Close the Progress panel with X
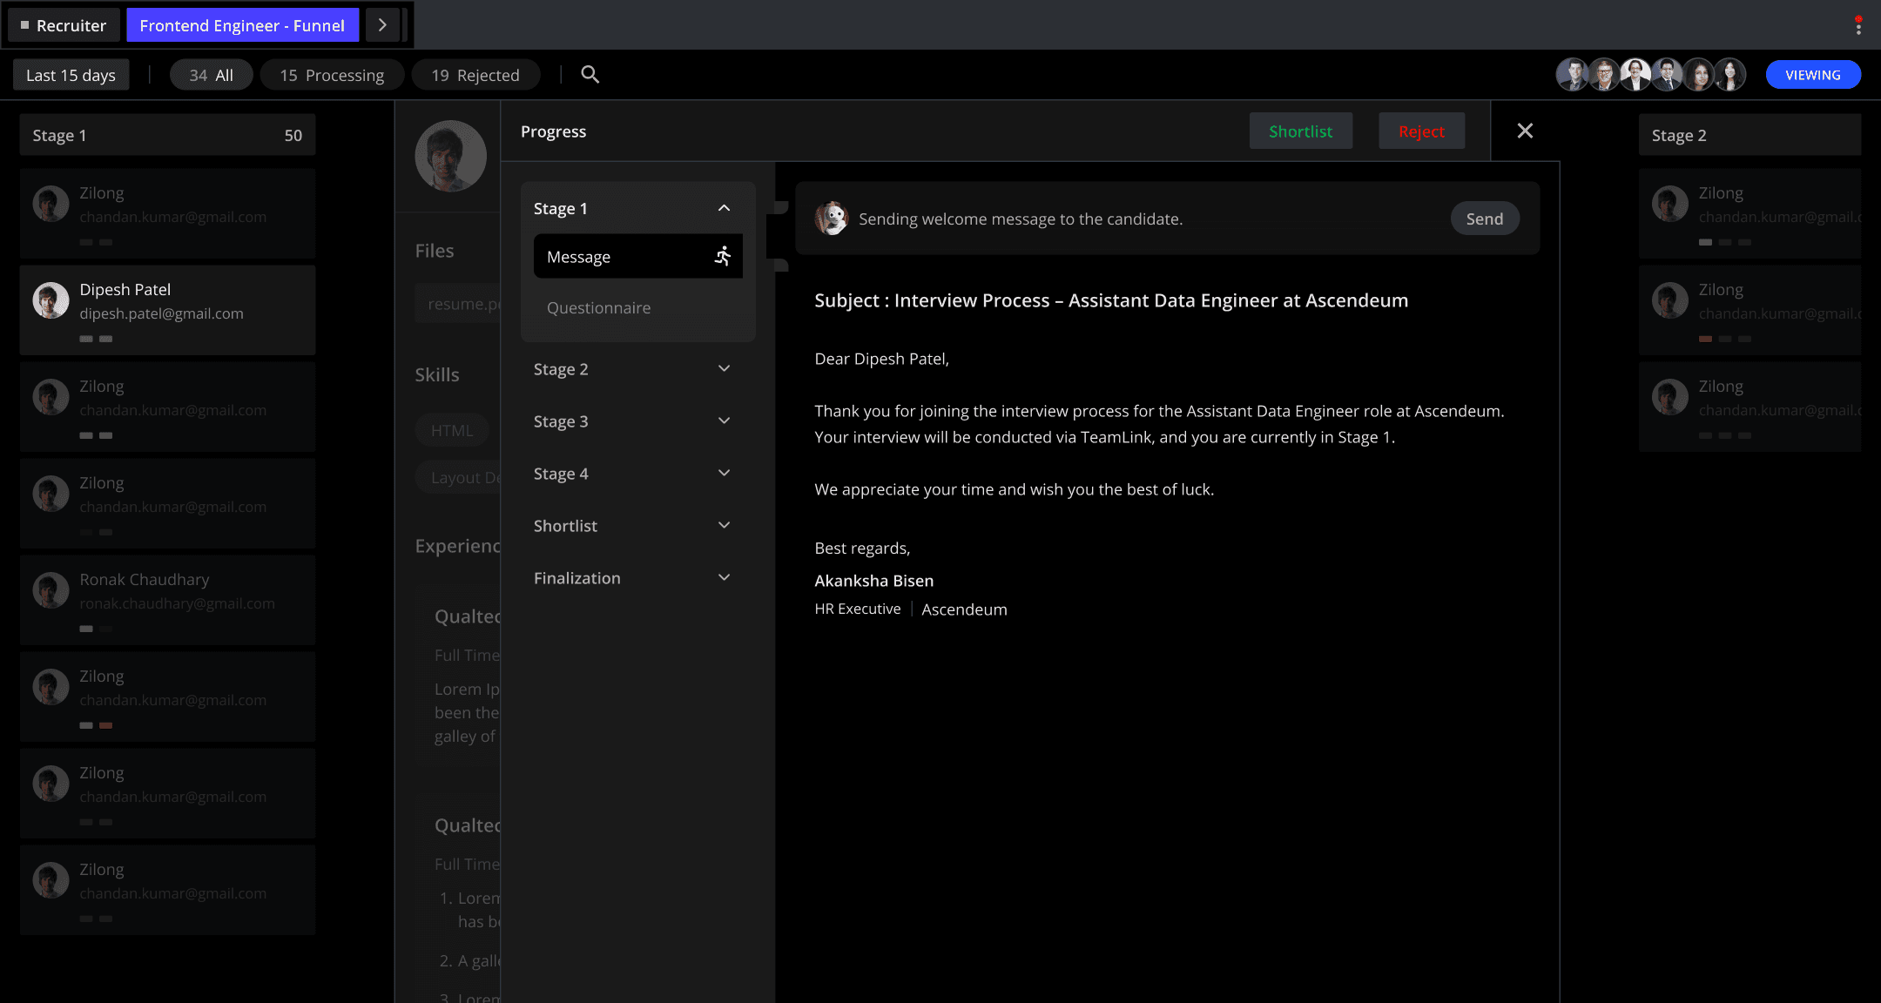 tap(1525, 131)
